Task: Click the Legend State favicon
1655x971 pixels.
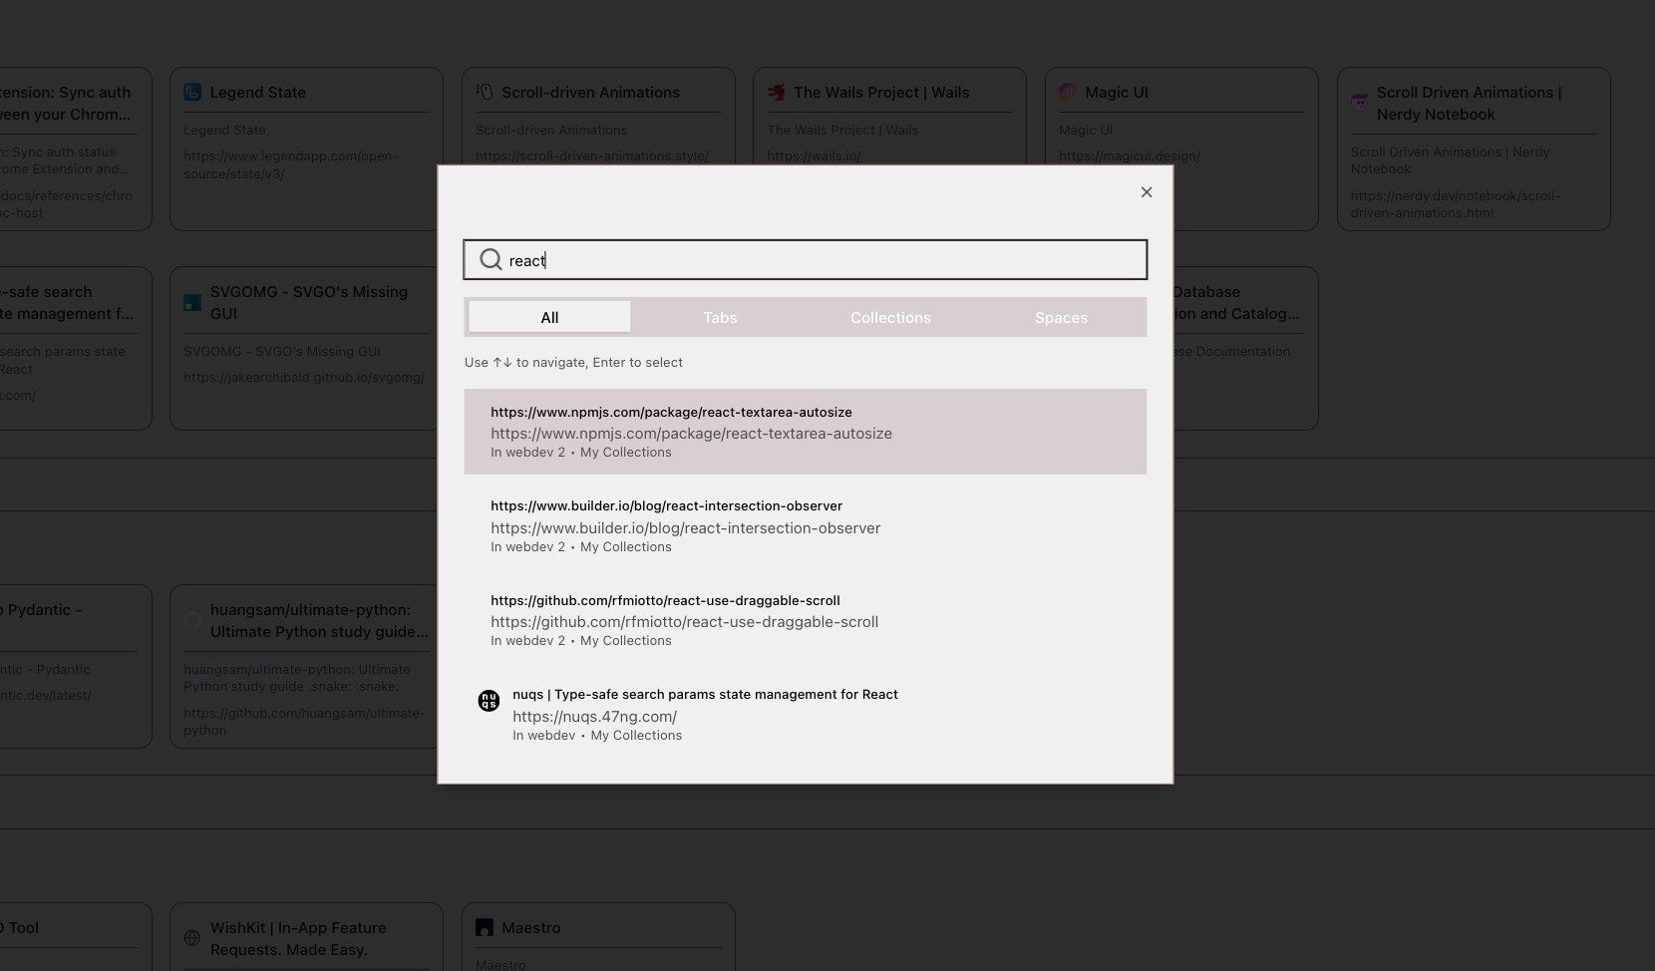Action: click(192, 92)
